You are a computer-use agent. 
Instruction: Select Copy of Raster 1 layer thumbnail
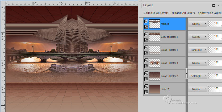click(155, 37)
